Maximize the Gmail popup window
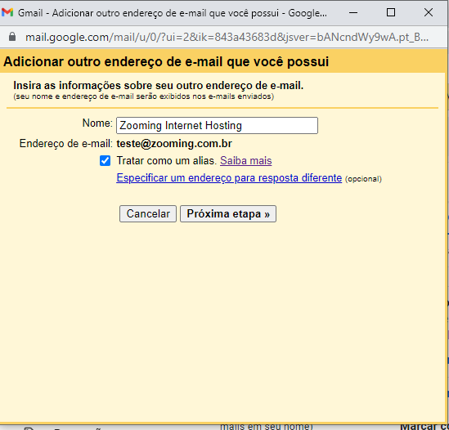This screenshot has width=449, height=430. pyautogui.click(x=391, y=12)
